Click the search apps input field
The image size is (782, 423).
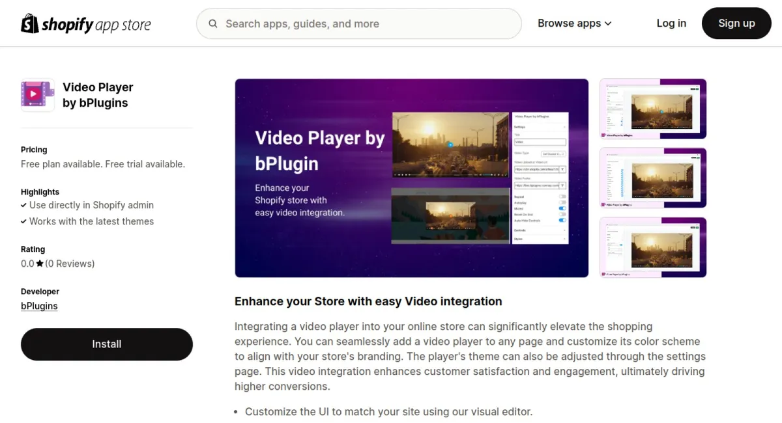pos(358,23)
